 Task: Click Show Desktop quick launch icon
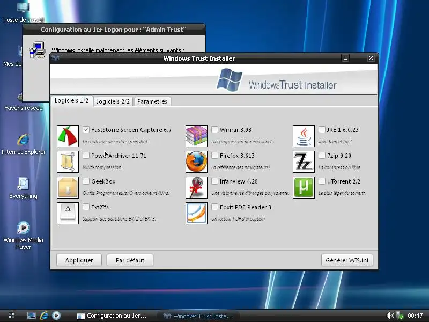point(32,316)
